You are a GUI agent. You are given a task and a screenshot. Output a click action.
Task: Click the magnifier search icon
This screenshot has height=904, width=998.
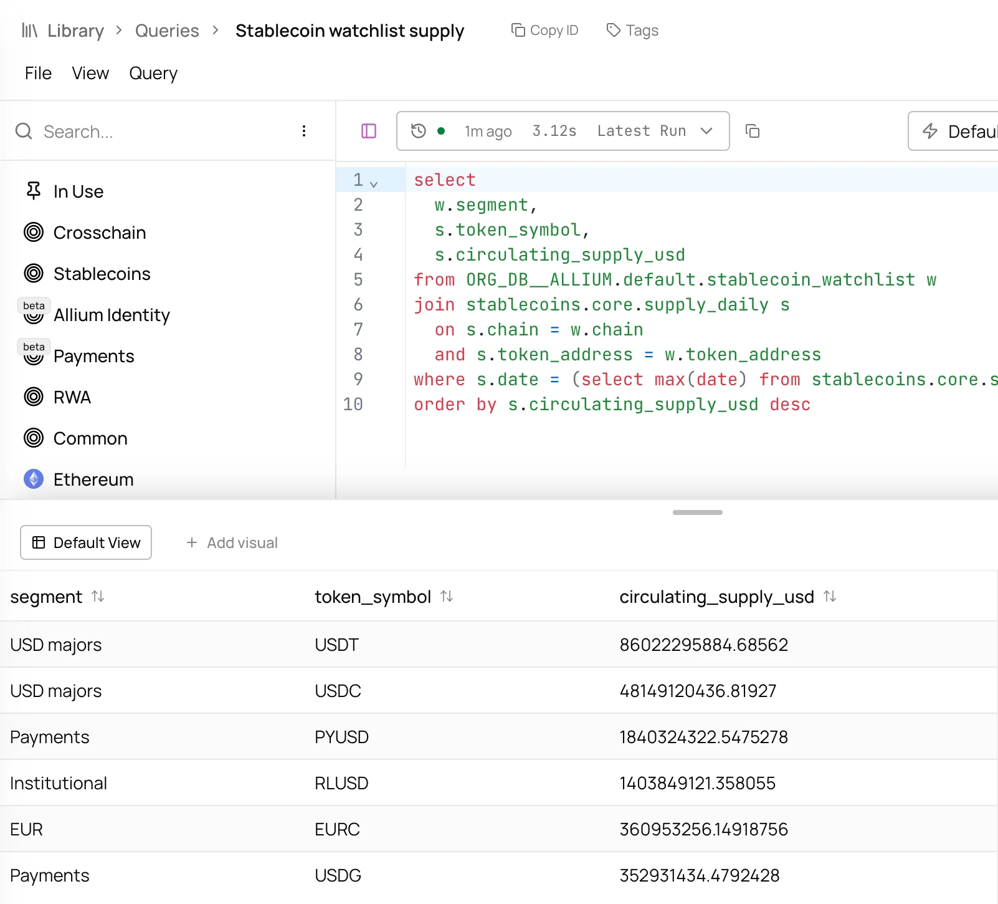[24, 131]
